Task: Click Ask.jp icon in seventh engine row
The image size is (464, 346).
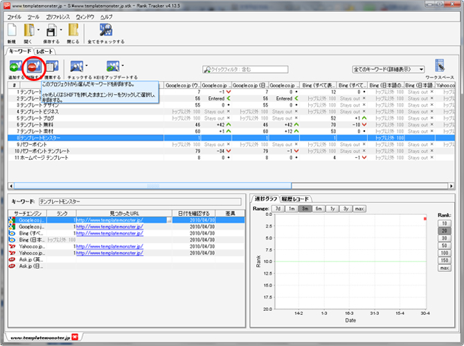Action: (12, 259)
